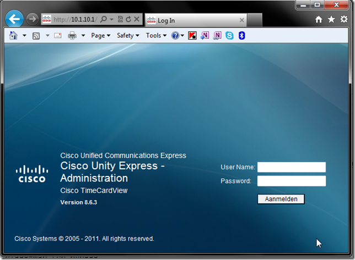Expand the Help dropdown arrow
355x260 pixels.
pyautogui.click(x=182, y=35)
